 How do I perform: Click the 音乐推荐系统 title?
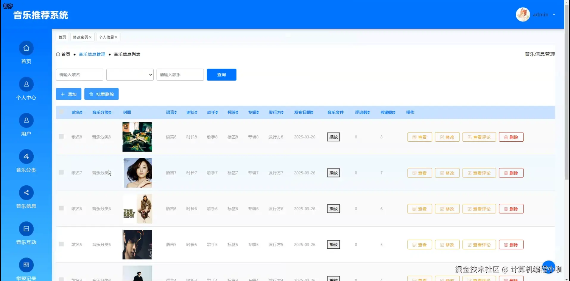coord(41,15)
